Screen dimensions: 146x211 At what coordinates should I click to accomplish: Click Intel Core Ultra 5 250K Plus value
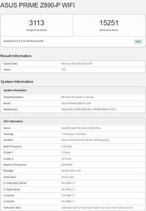coord(81,128)
